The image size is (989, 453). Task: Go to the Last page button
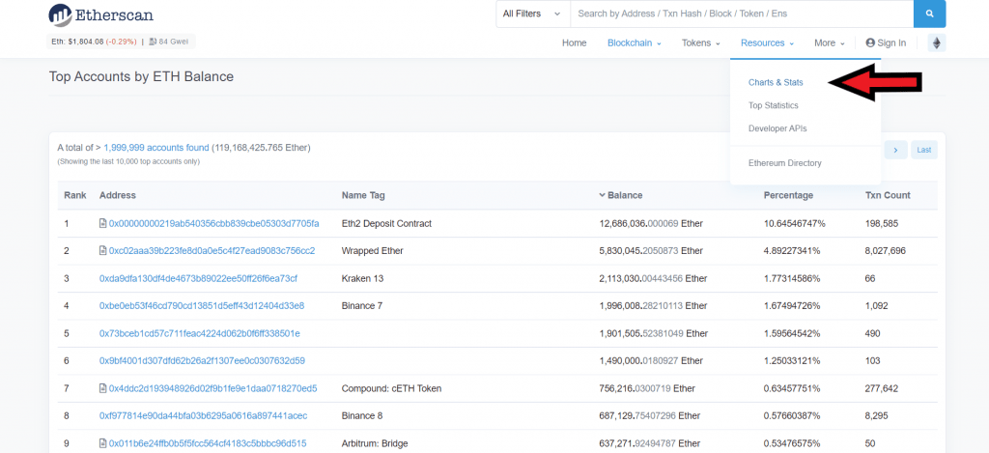pyautogui.click(x=924, y=150)
